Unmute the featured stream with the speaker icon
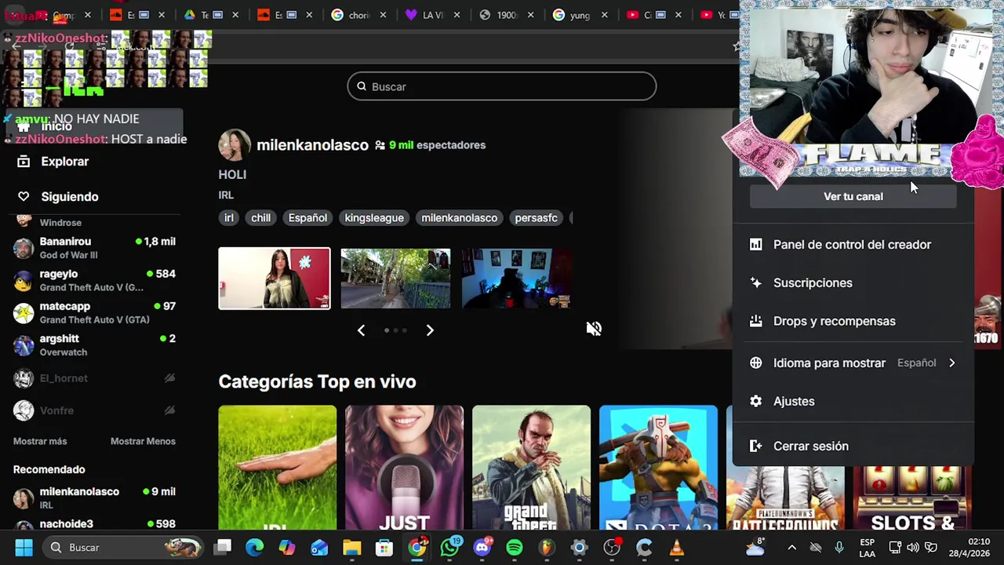The image size is (1004, 565). tap(594, 329)
